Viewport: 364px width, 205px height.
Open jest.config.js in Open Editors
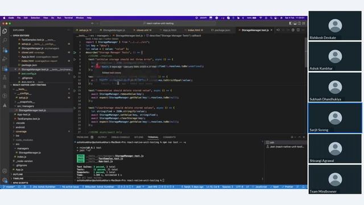(x=29, y=73)
